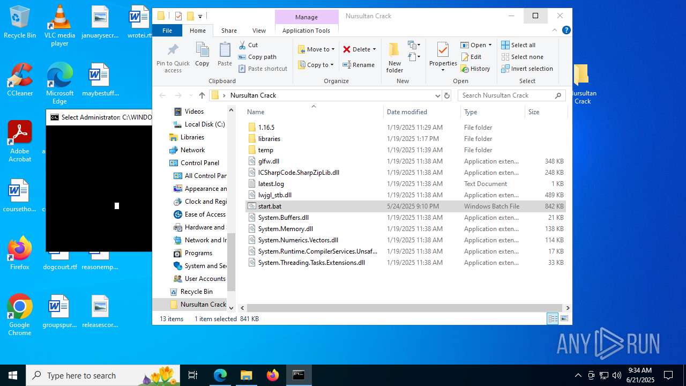Screen dimensions: 686x386
Task: Open Move to dropdown
Action: coord(316,49)
